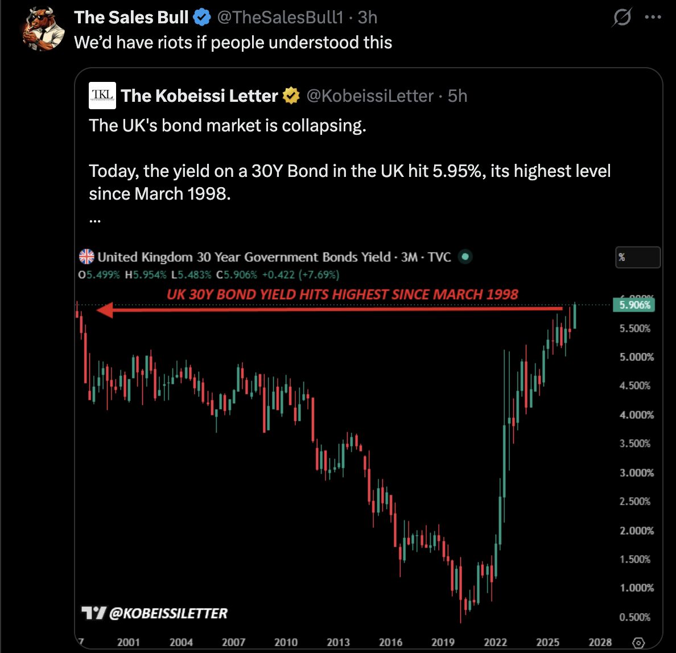Click the 3h timestamp of the post
676x653 pixels.
(368, 18)
